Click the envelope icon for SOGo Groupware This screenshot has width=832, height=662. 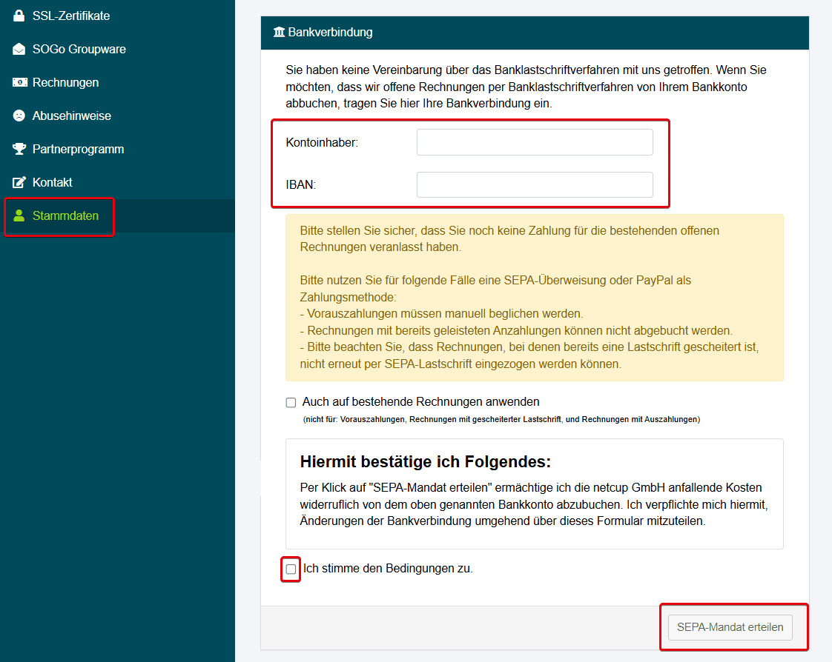tap(19, 49)
